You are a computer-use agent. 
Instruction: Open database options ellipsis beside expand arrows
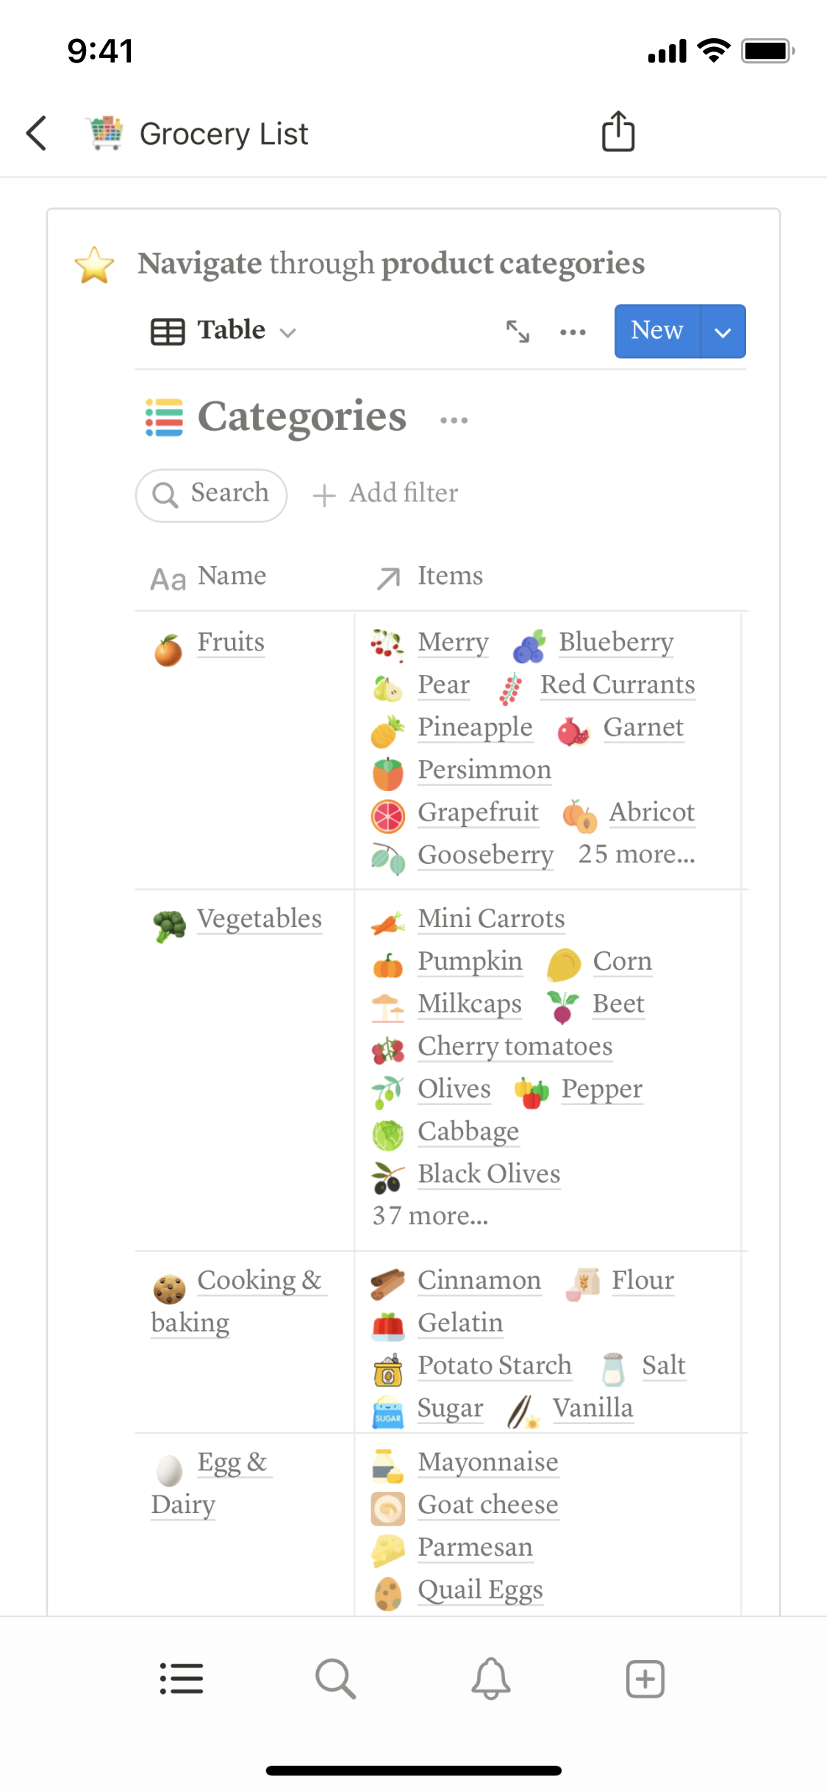pos(573,332)
